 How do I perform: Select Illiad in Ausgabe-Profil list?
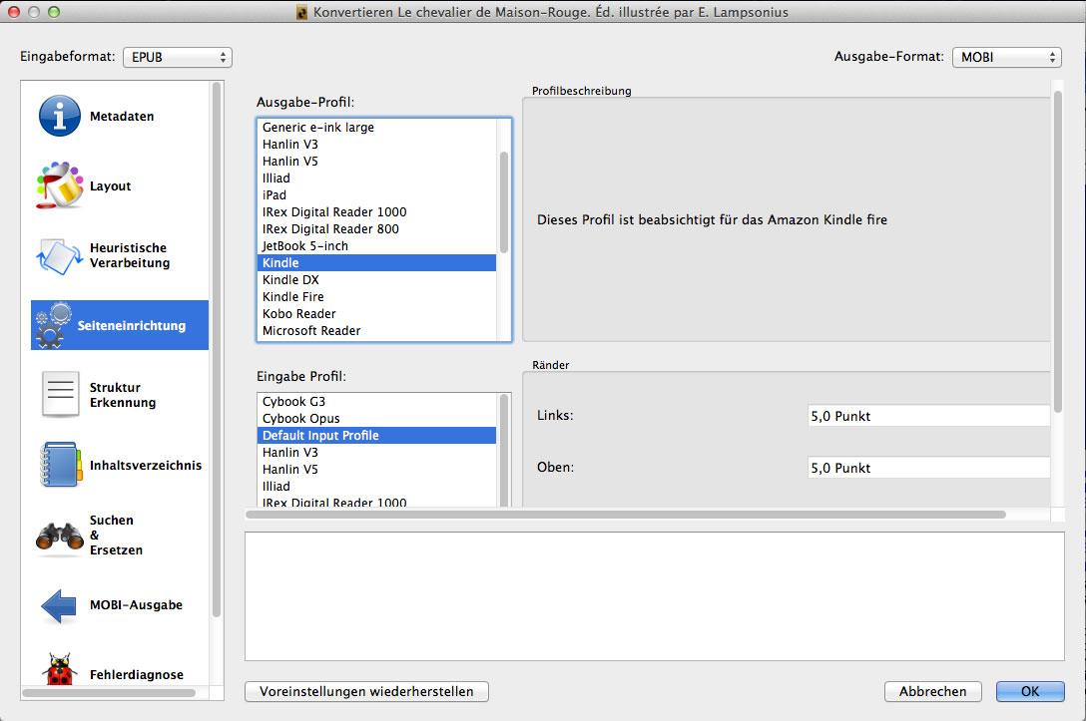pyautogui.click(x=376, y=178)
